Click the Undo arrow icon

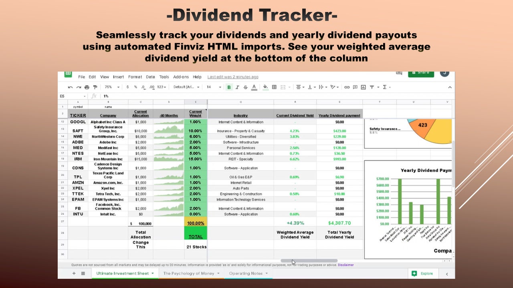pyautogui.click(x=71, y=87)
